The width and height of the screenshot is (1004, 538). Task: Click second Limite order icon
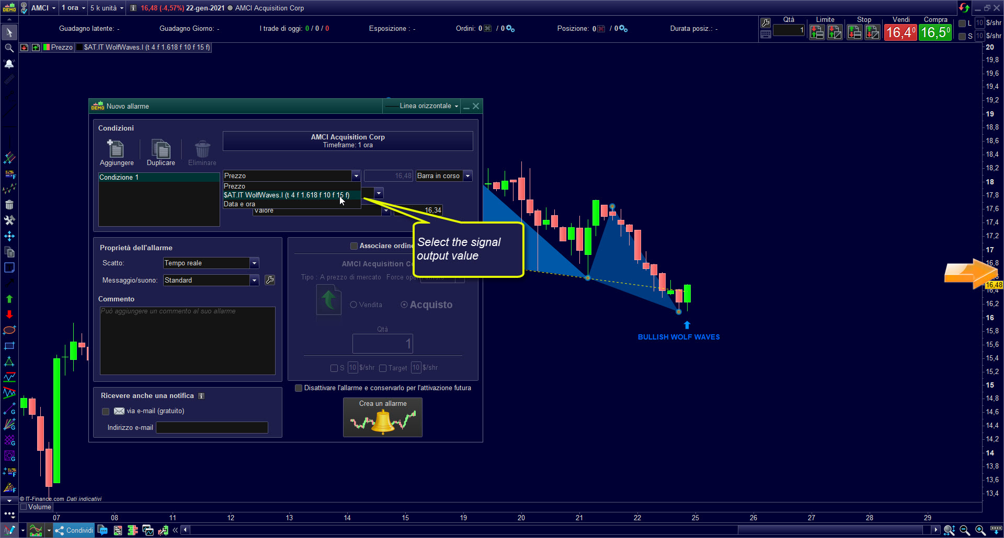click(x=835, y=32)
